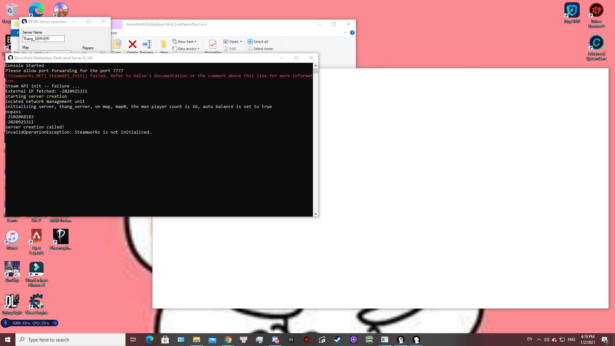Collapse the File Explorer ribbon chevron

point(345,33)
